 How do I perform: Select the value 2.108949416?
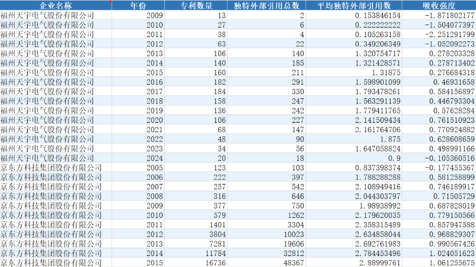(x=354, y=187)
